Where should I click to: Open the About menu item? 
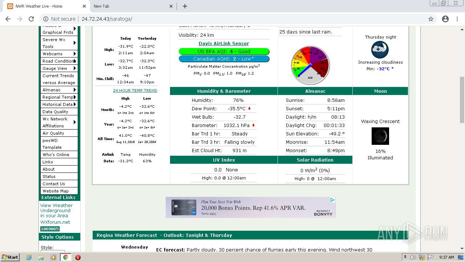59,169
